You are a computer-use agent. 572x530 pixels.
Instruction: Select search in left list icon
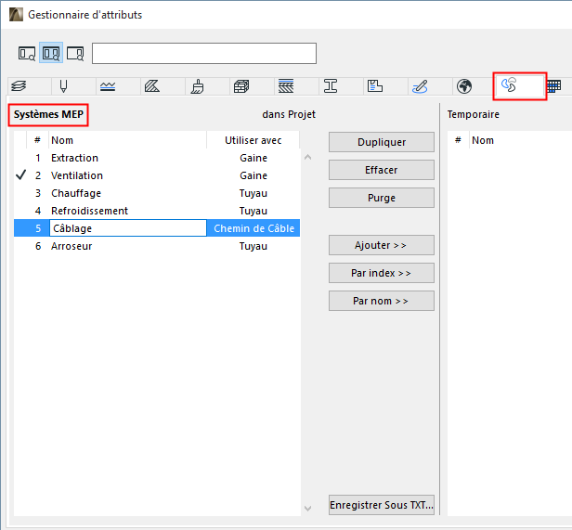click(27, 53)
